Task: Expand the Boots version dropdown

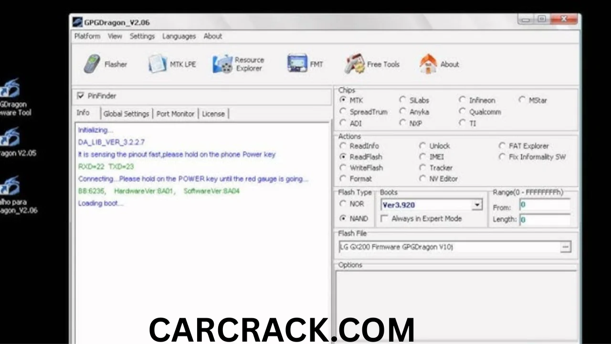Action: point(477,205)
